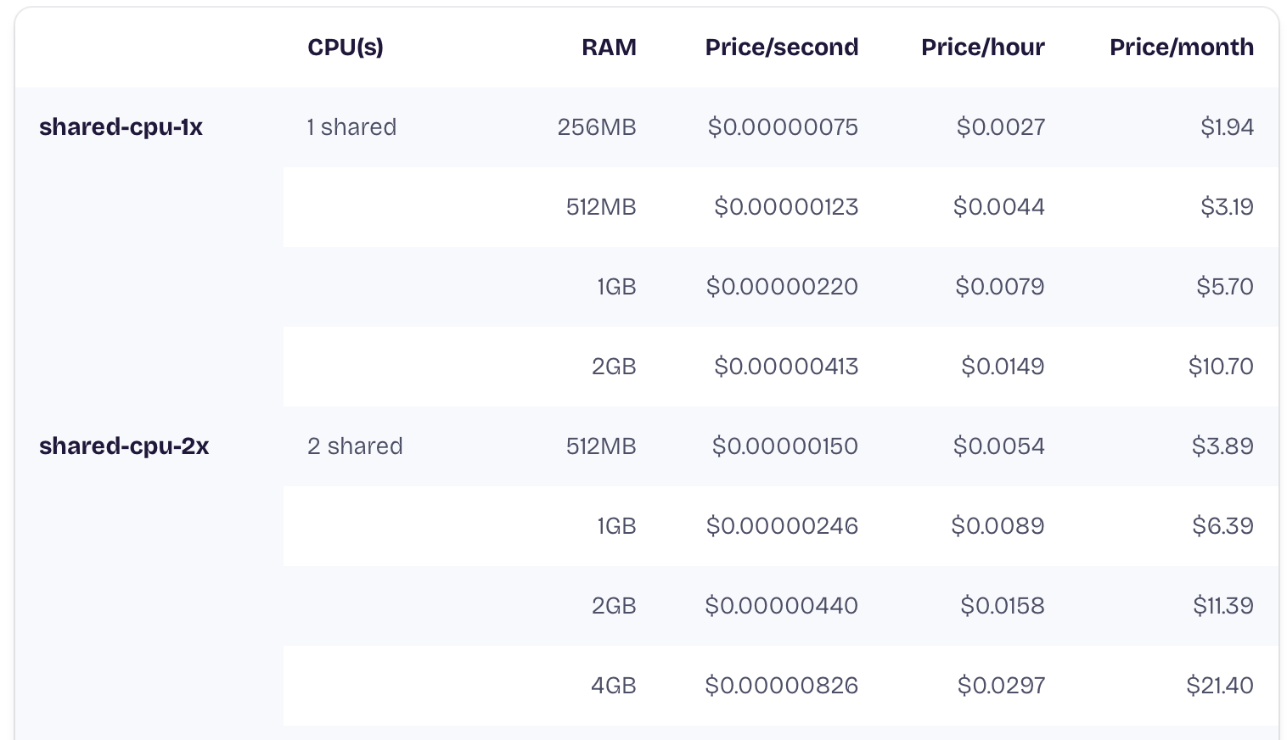Click the $1.94 monthly price
Image resolution: width=1287 pixels, height=740 pixels.
1227,127
